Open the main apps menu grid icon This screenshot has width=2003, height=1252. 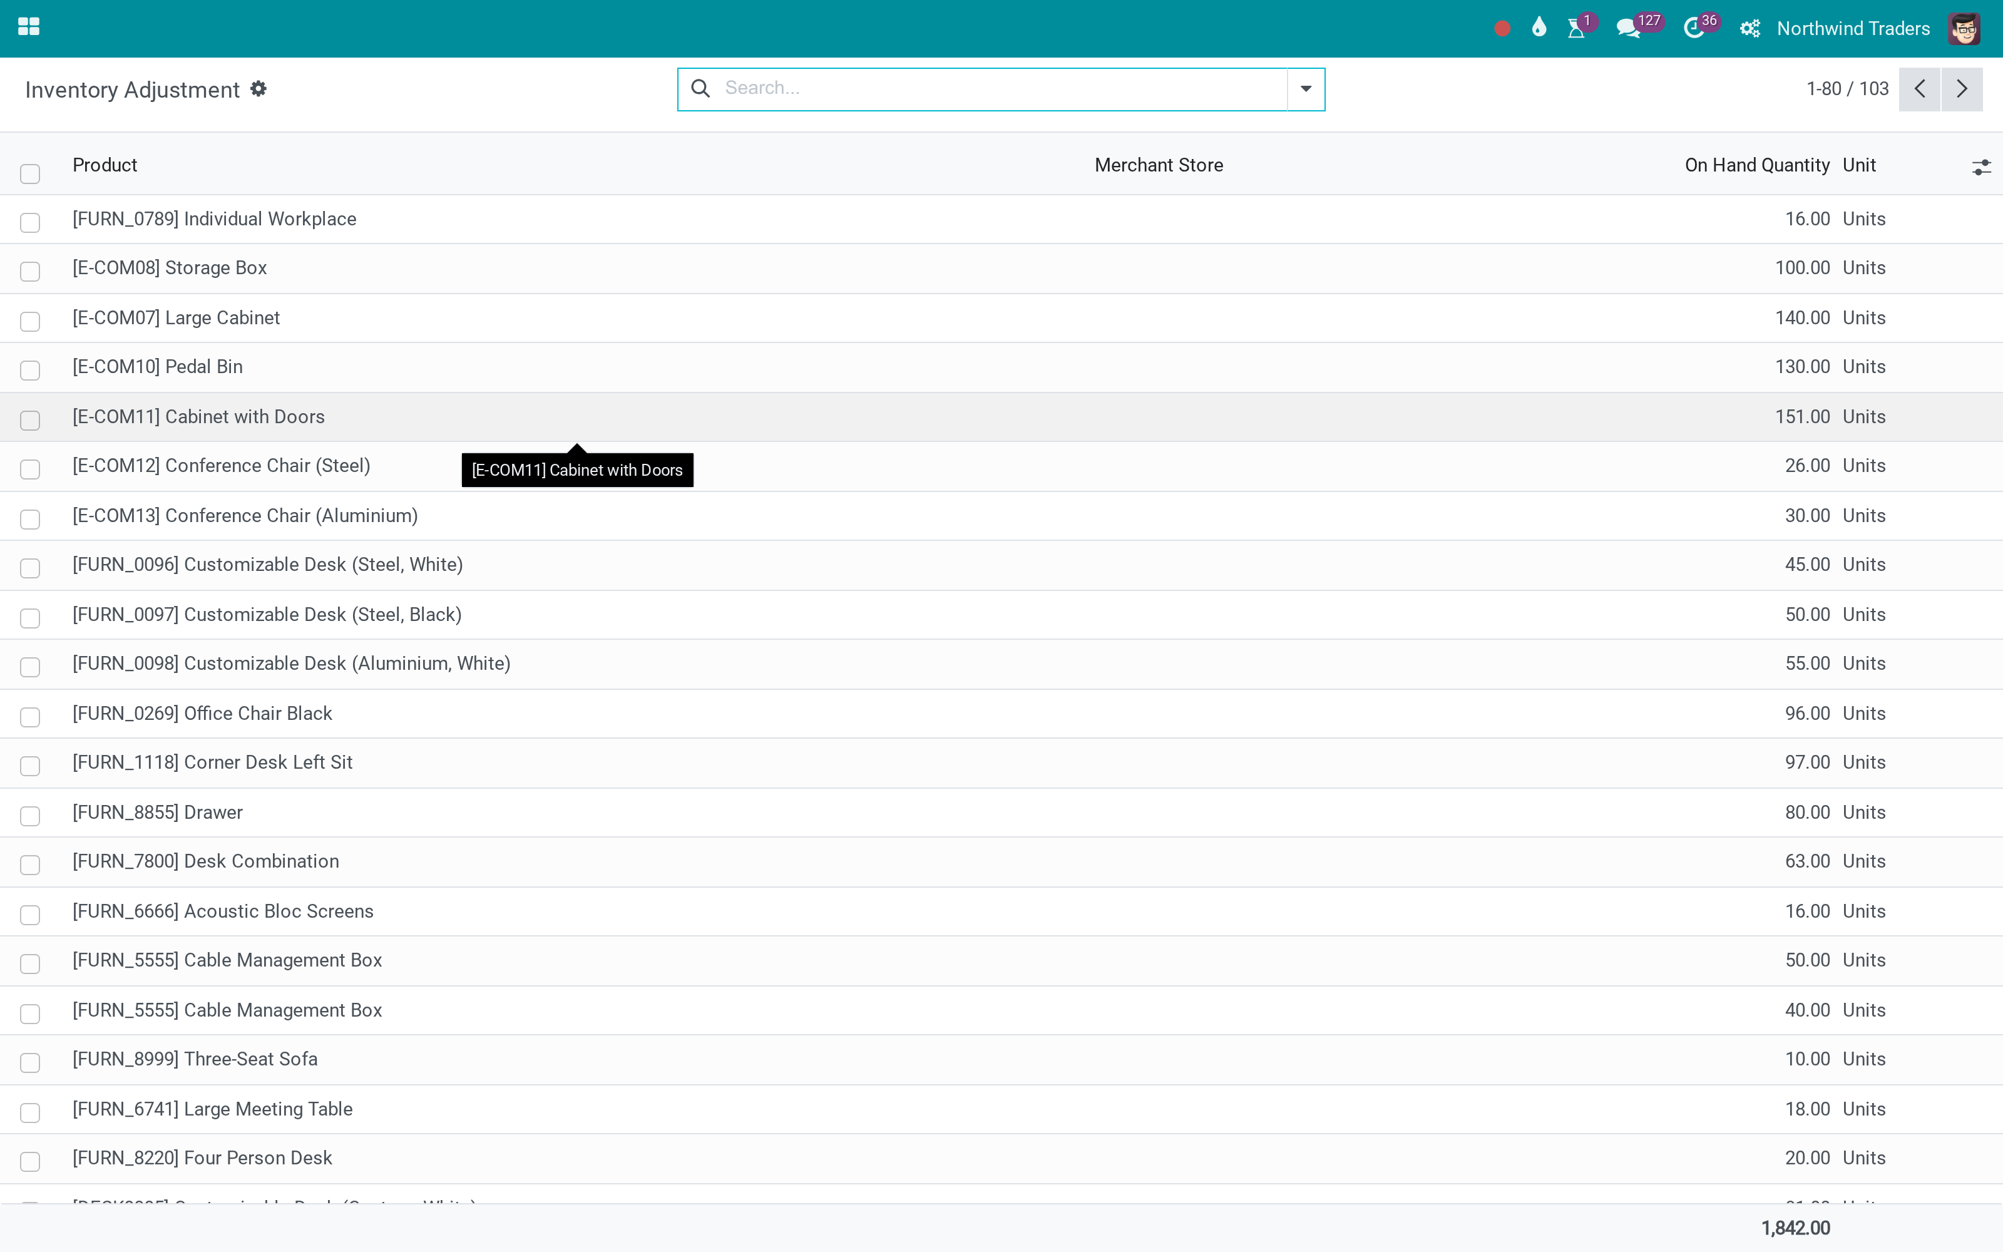tap(29, 28)
